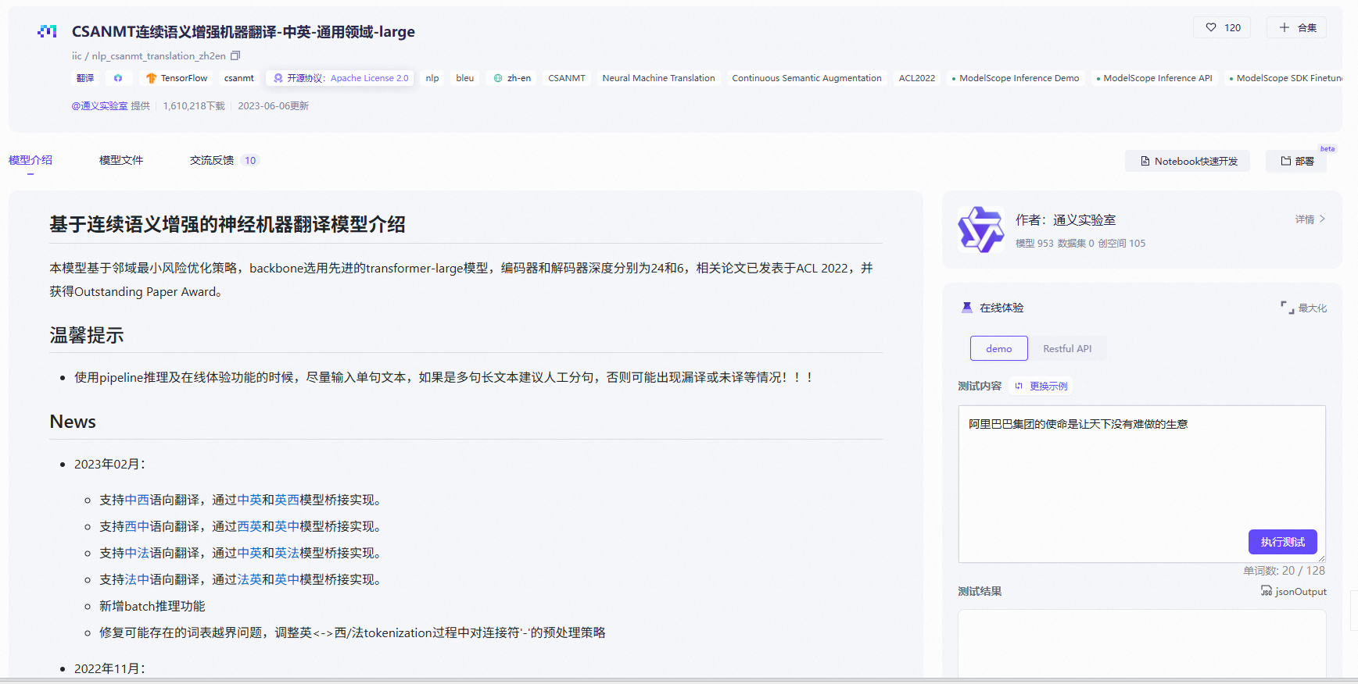Open the 中法 link in the third news item
Screen dimensions: 1358x684
[137, 553]
